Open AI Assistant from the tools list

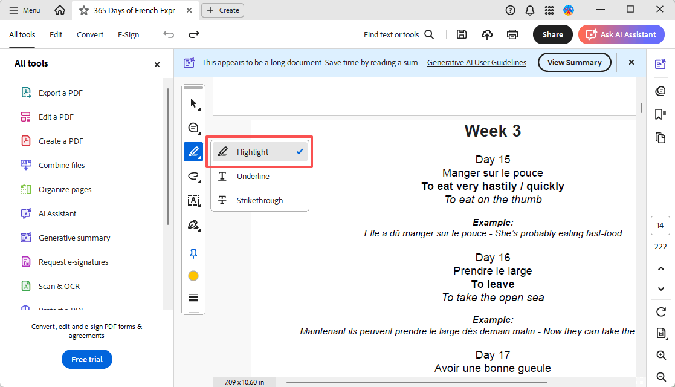(x=48, y=213)
